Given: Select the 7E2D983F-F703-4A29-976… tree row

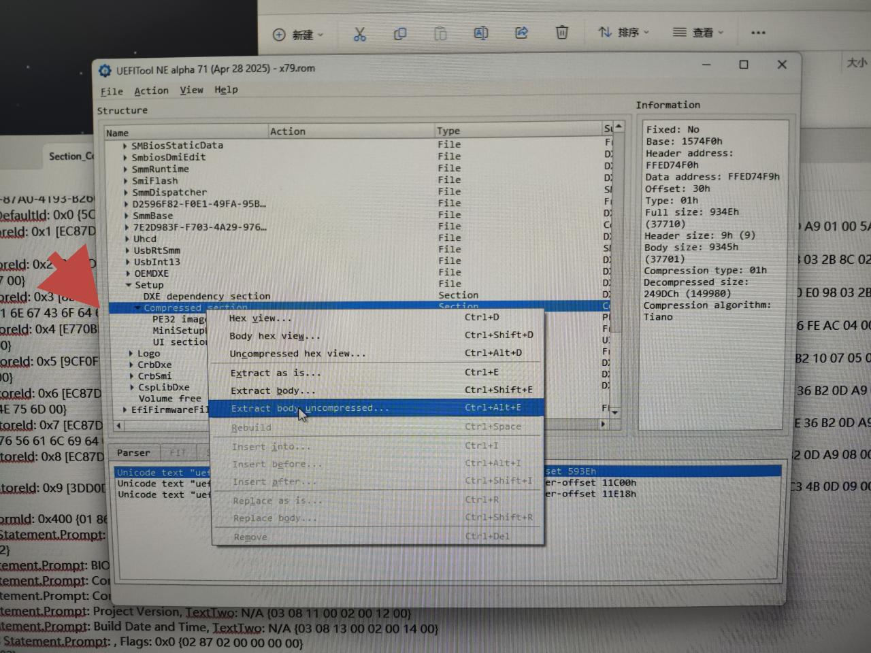Looking at the screenshot, I should pyautogui.click(x=199, y=227).
